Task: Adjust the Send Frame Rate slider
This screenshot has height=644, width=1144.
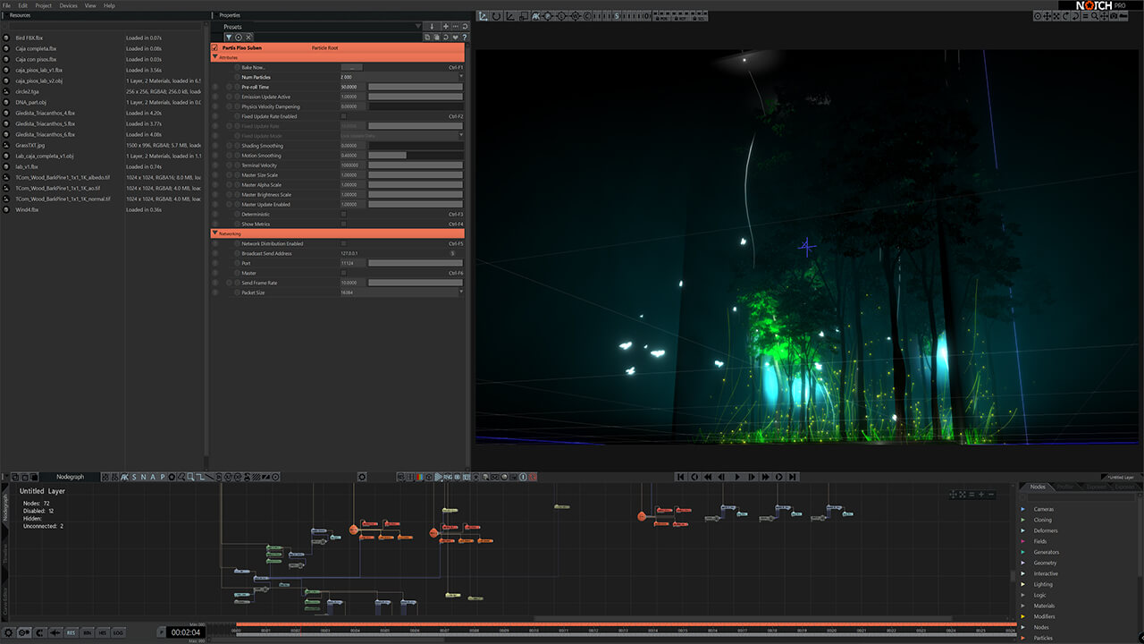Action: [416, 283]
